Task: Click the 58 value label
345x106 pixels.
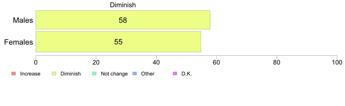Action: (123, 20)
